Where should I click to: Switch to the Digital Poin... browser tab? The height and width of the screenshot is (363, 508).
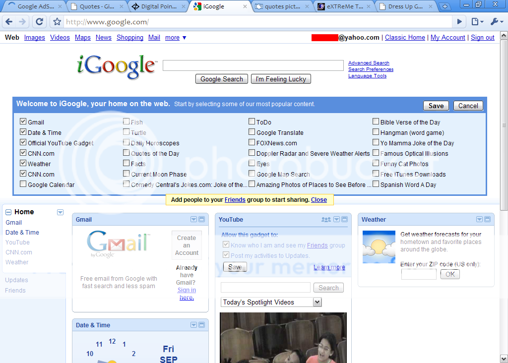click(158, 6)
